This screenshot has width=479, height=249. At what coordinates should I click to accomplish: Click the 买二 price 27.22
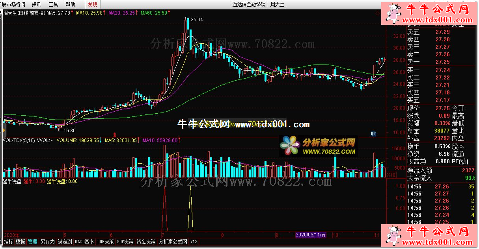point(442,77)
